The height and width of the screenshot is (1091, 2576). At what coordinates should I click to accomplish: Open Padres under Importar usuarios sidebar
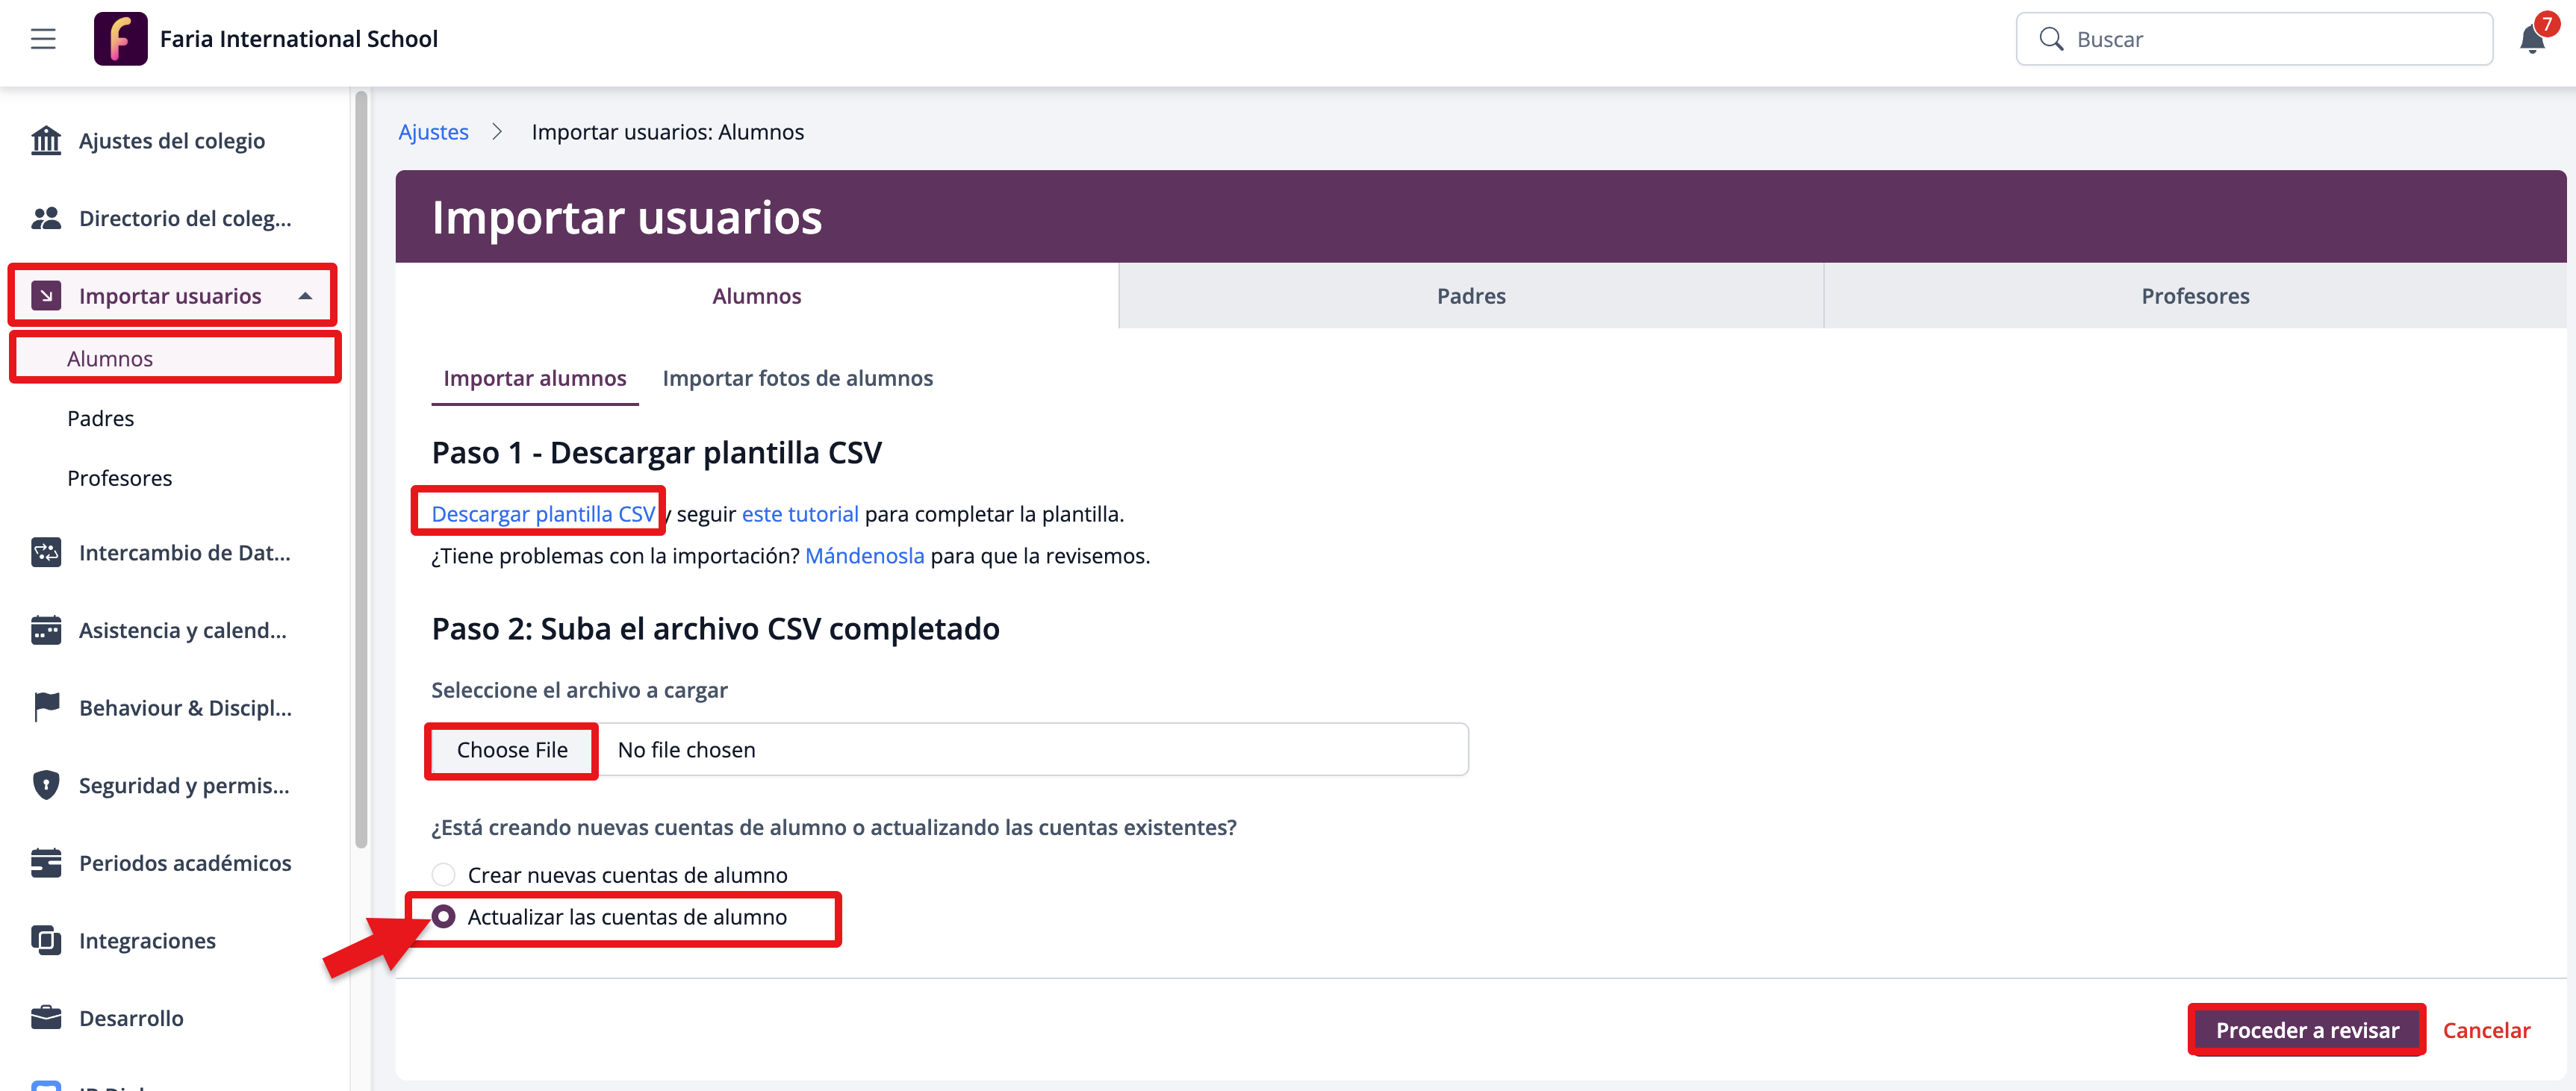(101, 419)
